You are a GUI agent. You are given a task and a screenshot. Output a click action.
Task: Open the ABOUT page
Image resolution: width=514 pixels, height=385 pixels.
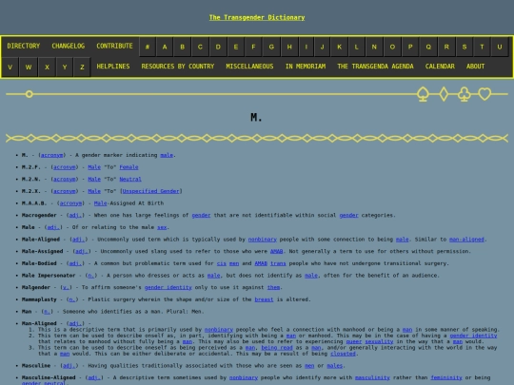click(475, 67)
